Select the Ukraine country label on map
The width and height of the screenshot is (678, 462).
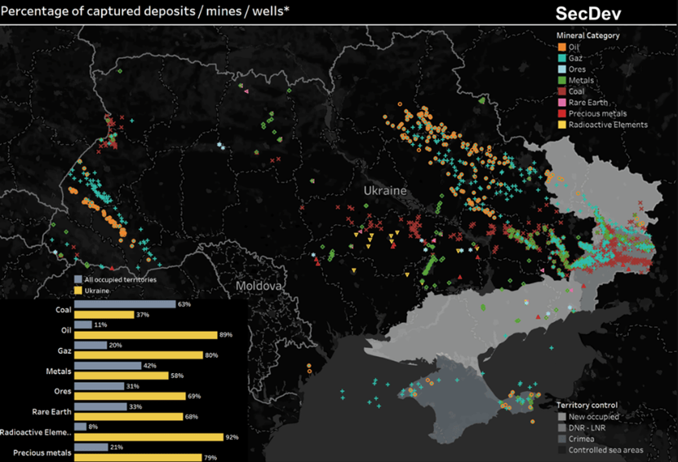coord(384,190)
